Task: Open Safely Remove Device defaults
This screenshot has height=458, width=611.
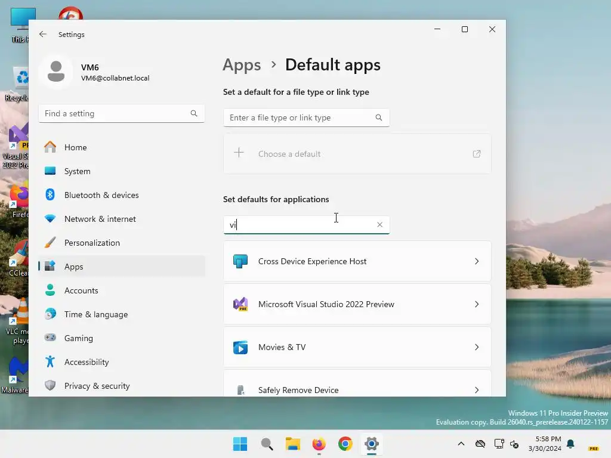Action: click(357, 383)
